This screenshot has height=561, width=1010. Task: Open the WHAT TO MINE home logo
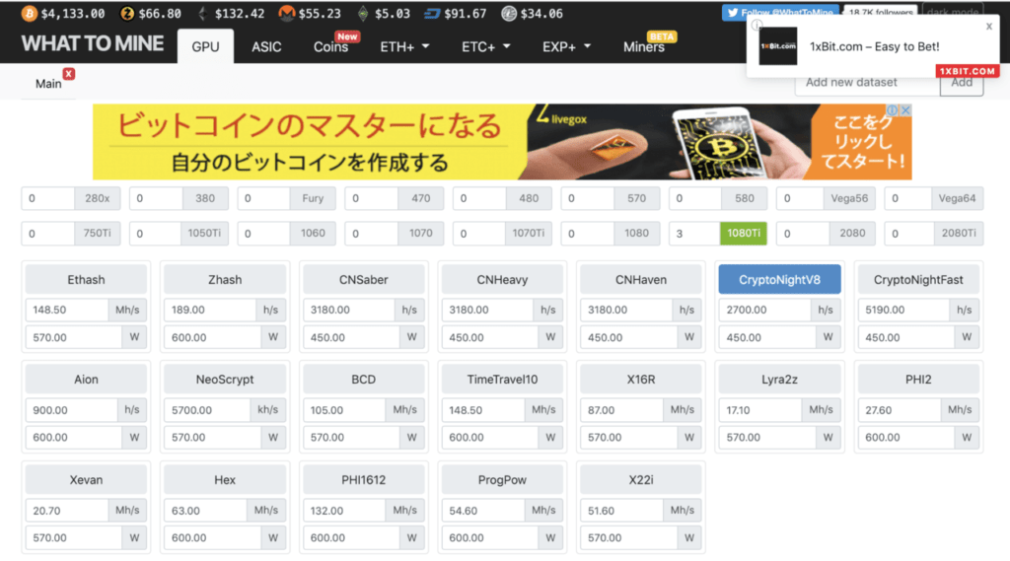[x=92, y=43]
